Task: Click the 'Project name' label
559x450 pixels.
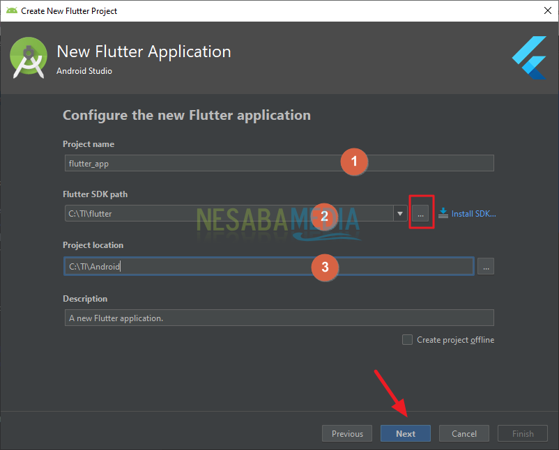Action: pos(89,144)
